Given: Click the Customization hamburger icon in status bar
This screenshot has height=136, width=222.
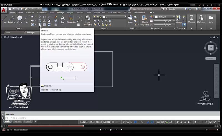Looking at the screenshot, I should 219,122.
